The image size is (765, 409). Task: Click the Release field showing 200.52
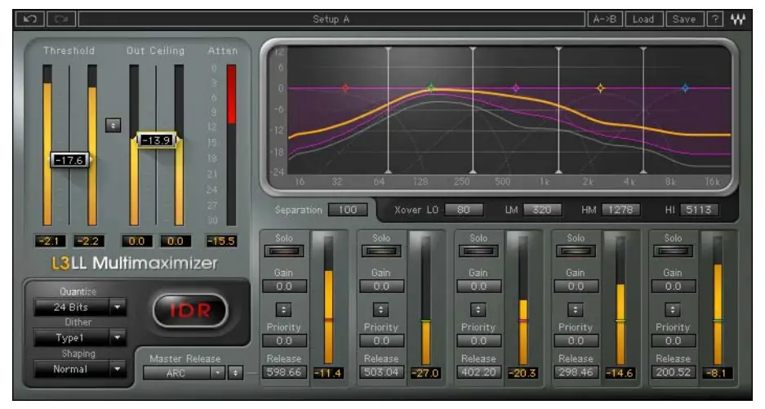[x=674, y=372]
